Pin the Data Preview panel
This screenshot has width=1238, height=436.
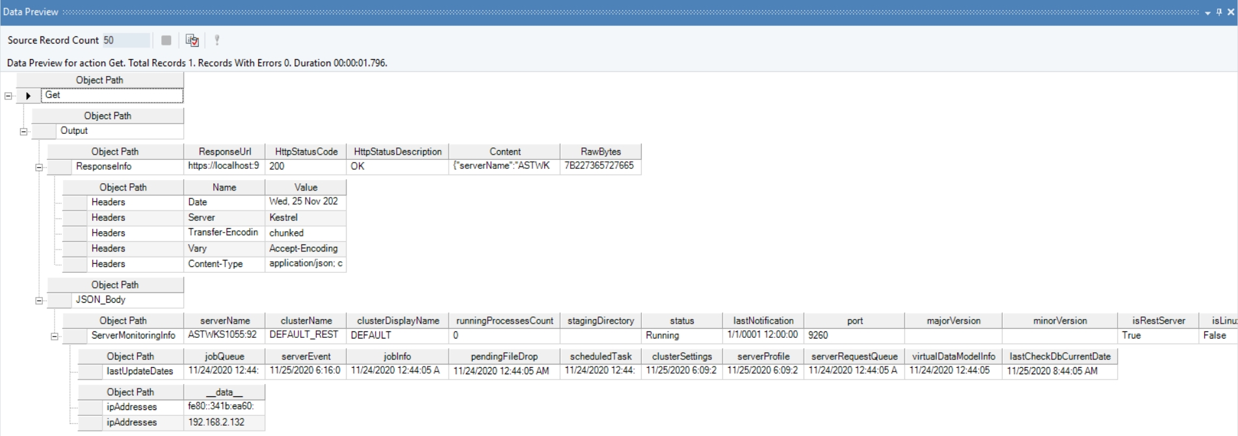[x=1219, y=12]
